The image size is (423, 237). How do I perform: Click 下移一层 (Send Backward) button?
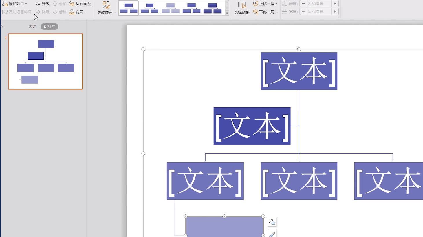pos(263,12)
